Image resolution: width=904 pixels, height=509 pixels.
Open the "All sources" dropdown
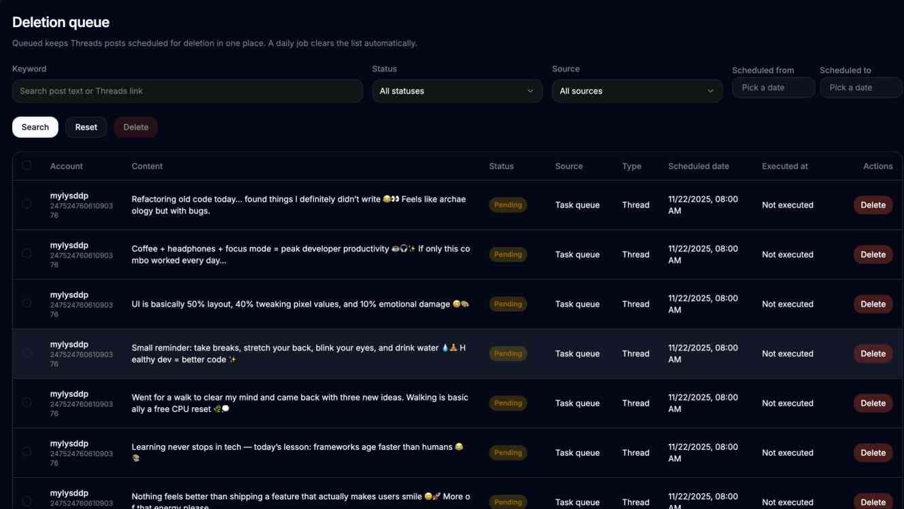point(636,90)
